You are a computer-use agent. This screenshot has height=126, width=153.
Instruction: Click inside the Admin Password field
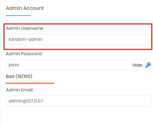(75, 65)
